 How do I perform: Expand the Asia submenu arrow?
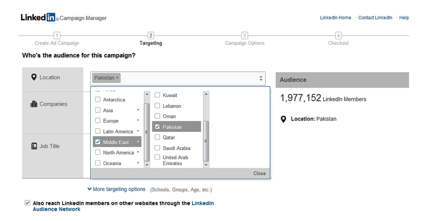pyautogui.click(x=138, y=110)
